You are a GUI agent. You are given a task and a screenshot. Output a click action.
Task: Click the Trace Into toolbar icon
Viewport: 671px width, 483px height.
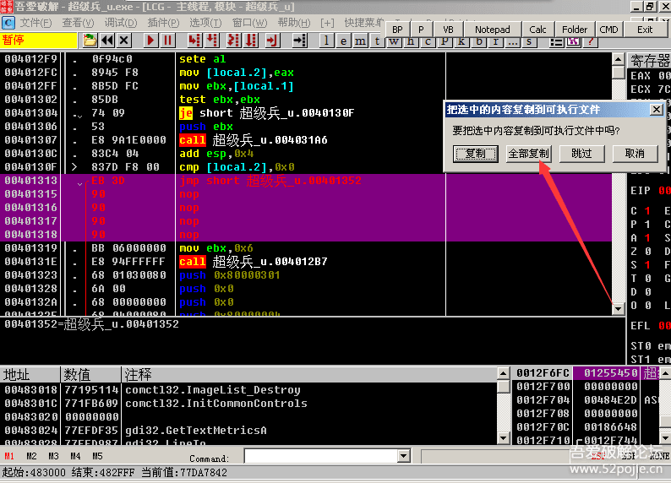pyautogui.click(x=233, y=41)
